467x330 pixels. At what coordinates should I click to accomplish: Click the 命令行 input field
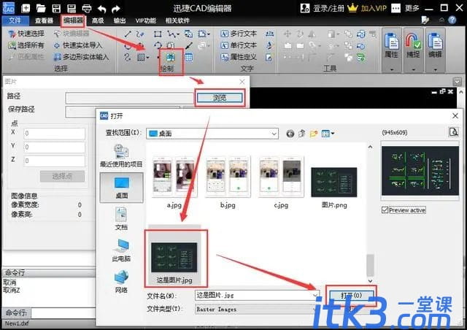[63, 313]
